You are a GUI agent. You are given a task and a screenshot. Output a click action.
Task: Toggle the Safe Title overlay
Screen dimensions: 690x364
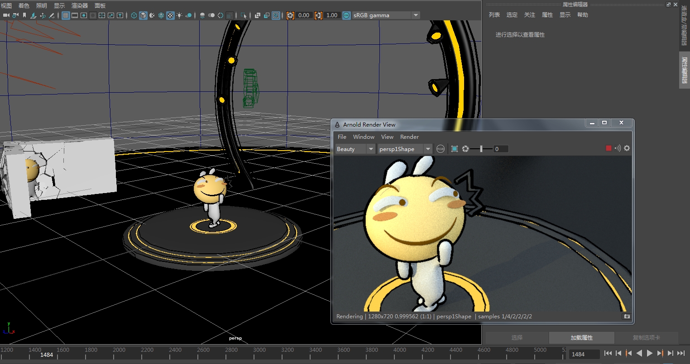click(x=120, y=15)
